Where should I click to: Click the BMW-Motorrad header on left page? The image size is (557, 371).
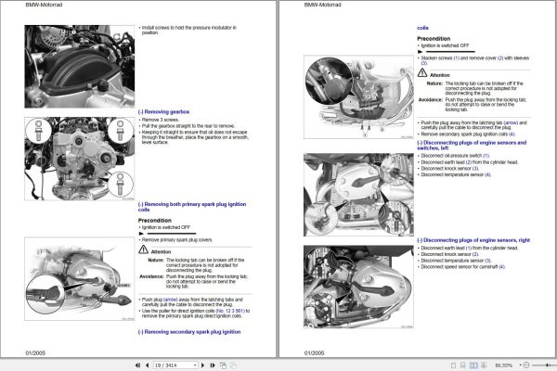[x=44, y=5]
